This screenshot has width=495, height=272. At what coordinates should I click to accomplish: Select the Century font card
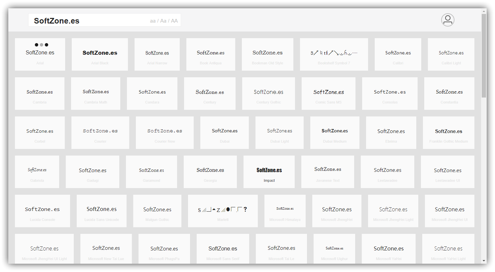(210, 94)
